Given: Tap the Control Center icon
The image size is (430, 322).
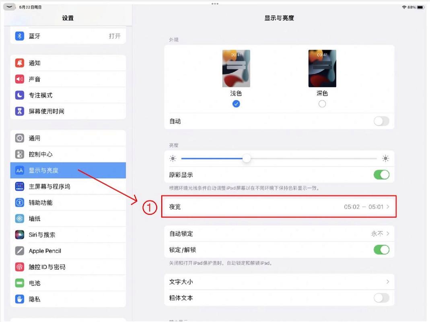Looking at the screenshot, I should tap(19, 154).
